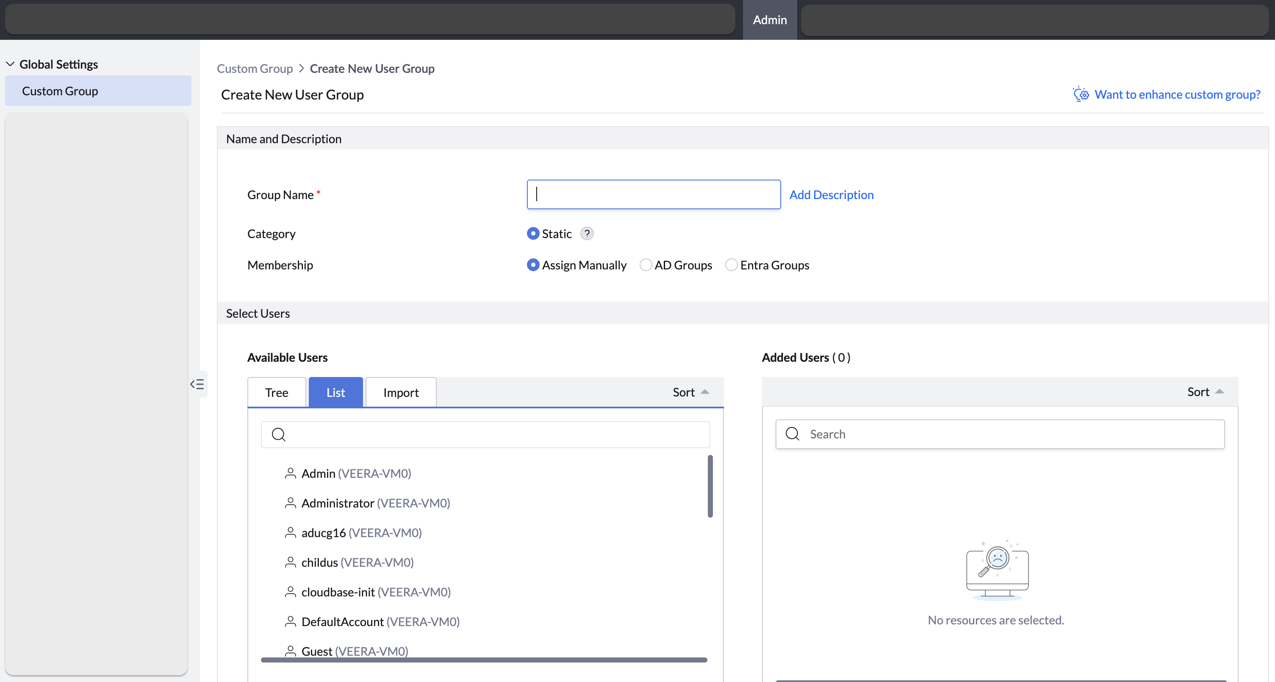Click the Available Users vertical scrollbar
This screenshot has width=1275, height=682.
pos(710,486)
